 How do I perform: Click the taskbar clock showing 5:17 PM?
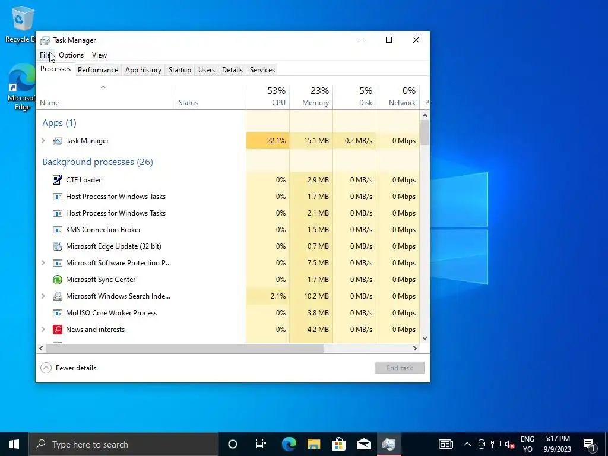(557, 444)
